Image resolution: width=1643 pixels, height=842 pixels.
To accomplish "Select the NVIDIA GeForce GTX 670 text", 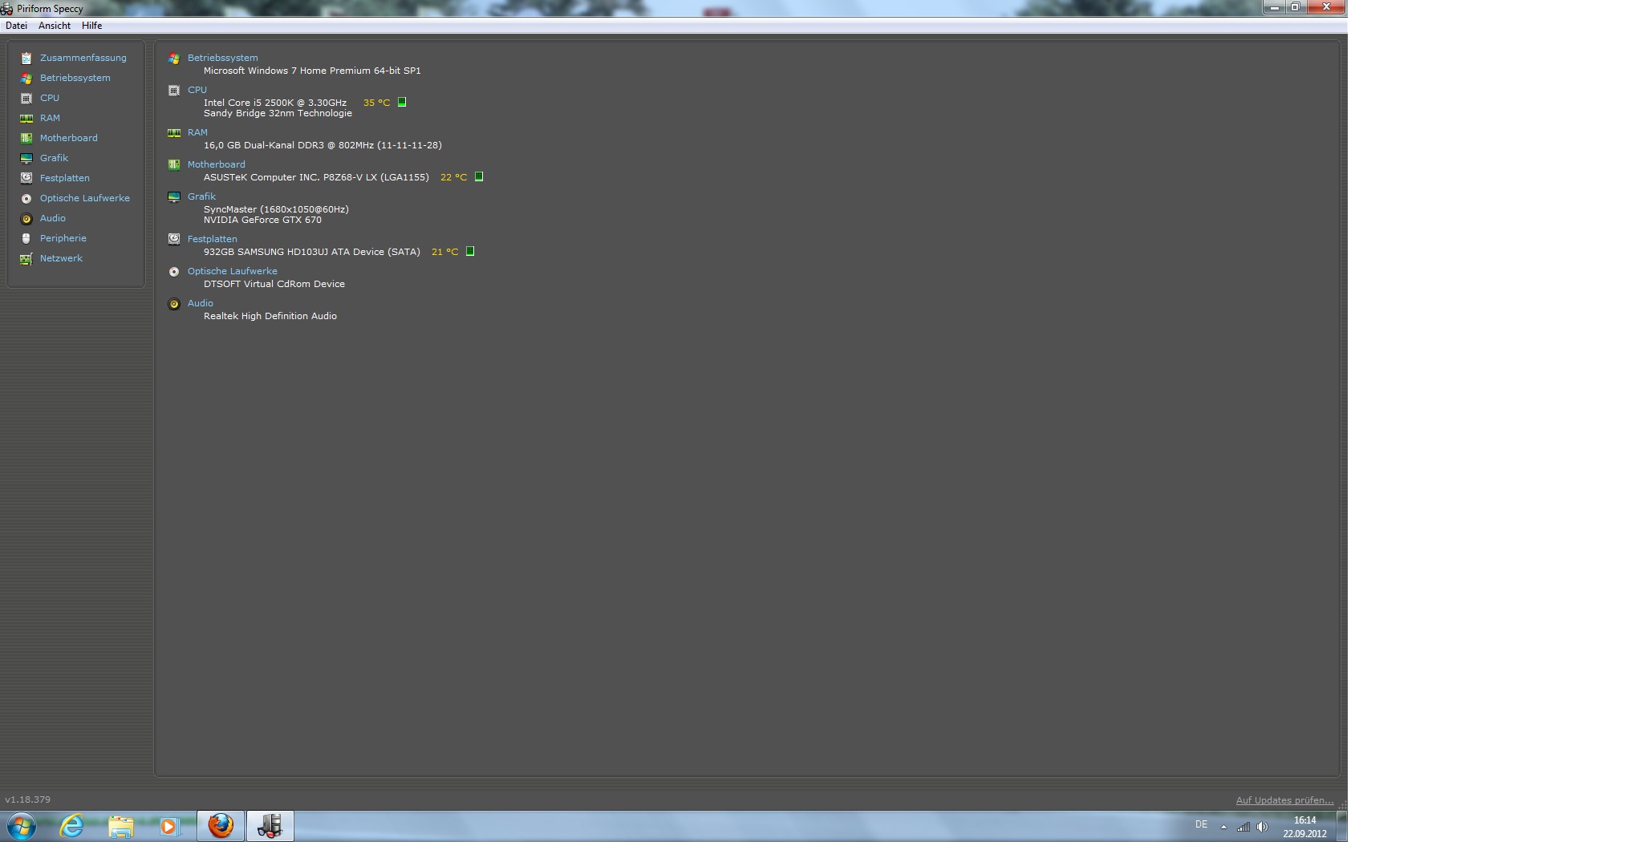I will (262, 220).
